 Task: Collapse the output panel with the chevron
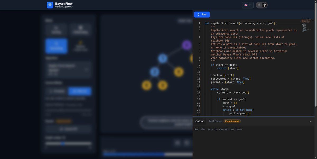click(x=311, y=121)
